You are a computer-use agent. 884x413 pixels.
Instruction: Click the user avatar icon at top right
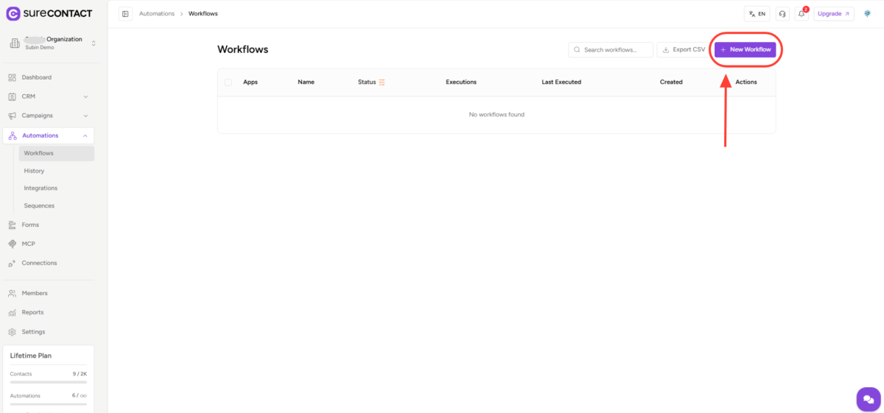click(867, 14)
